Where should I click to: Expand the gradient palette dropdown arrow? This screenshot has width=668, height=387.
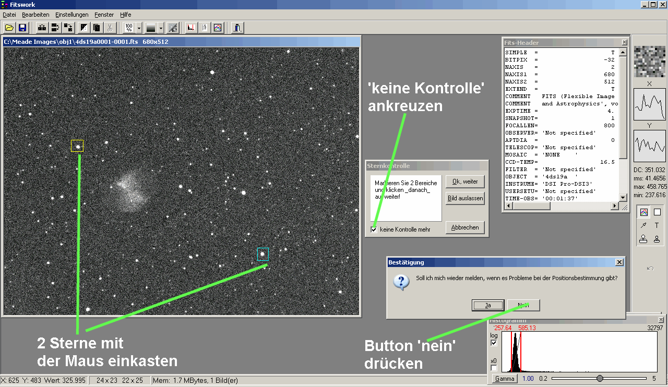[161, 28]
